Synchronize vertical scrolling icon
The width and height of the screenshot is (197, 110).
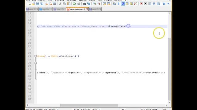pyautogui.click(x=104, y=4)
